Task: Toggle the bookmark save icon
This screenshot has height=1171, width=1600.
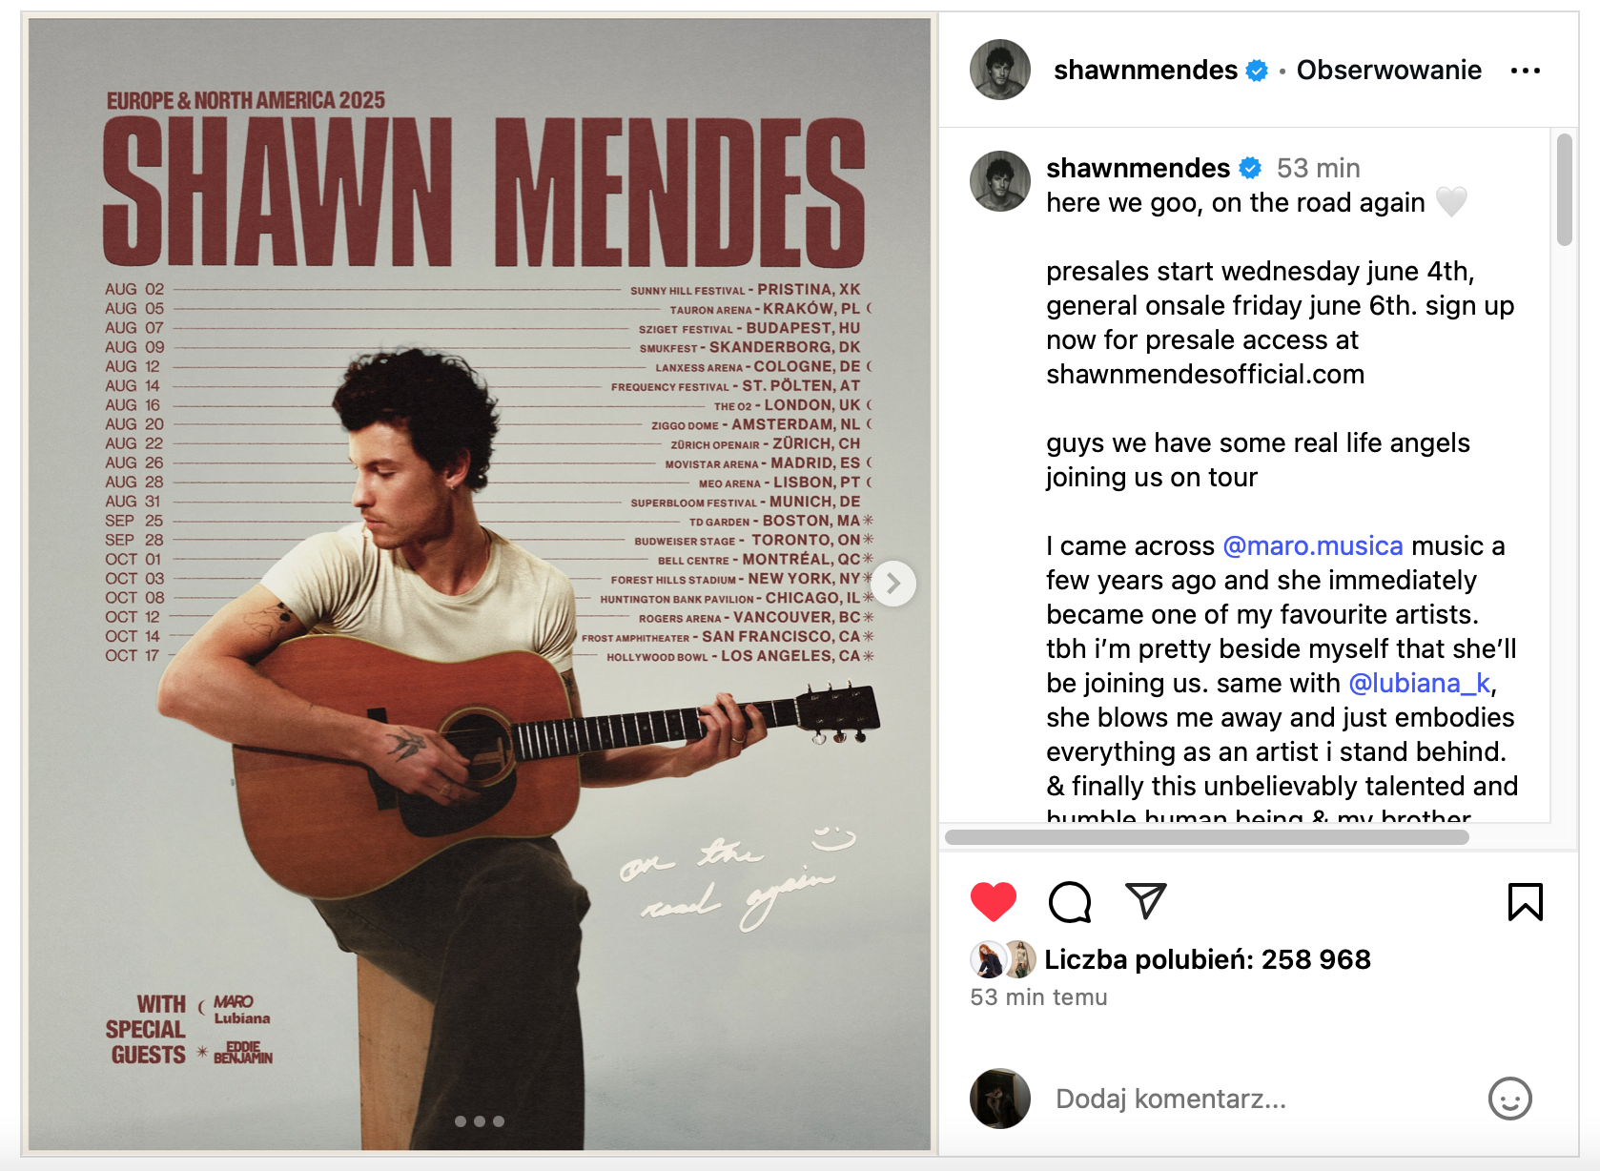Action: pos(1525,901)
